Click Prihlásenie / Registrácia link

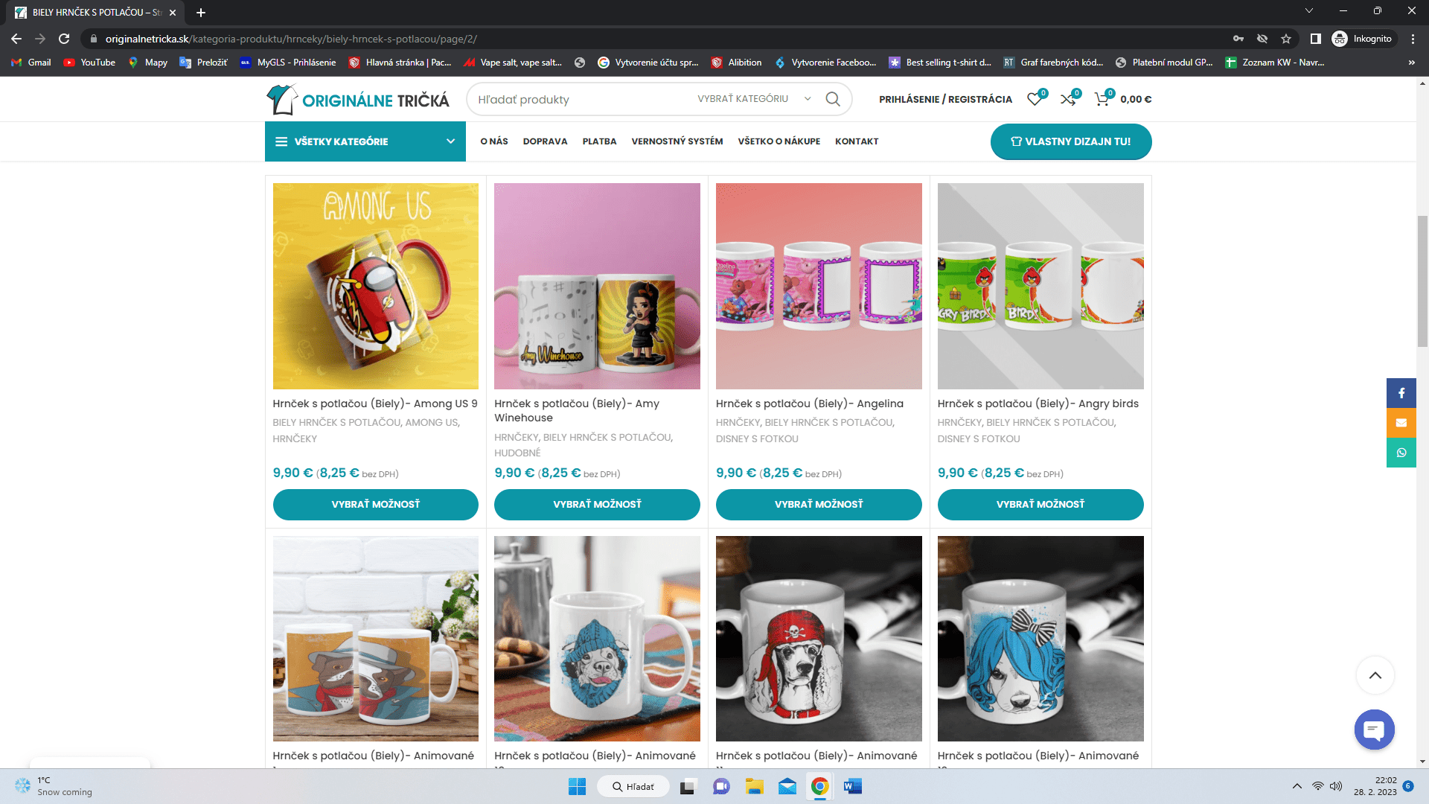(945, 99)
